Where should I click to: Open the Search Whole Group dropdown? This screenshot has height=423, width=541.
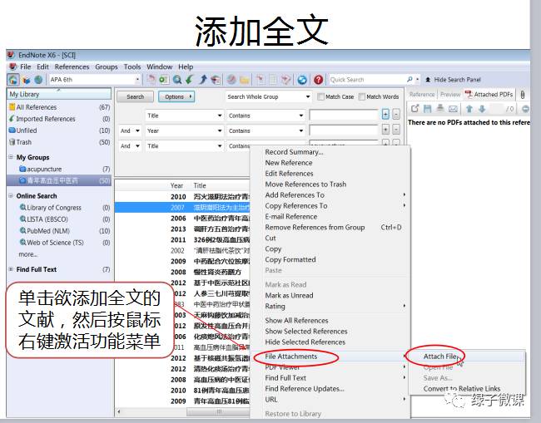click(x=308, y=96)
